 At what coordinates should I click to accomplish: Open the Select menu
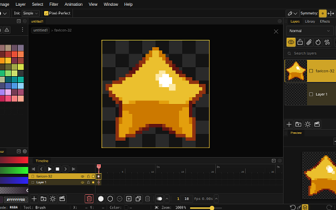37,4
